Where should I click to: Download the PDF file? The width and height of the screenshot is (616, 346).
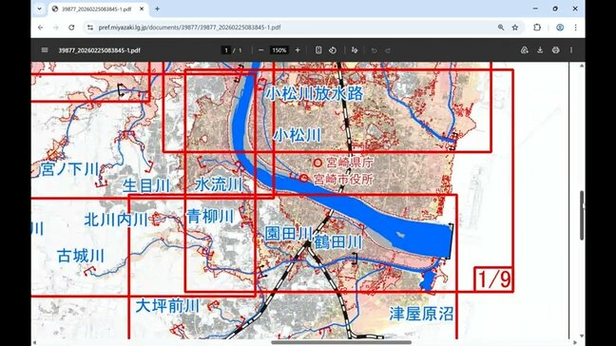540,50
